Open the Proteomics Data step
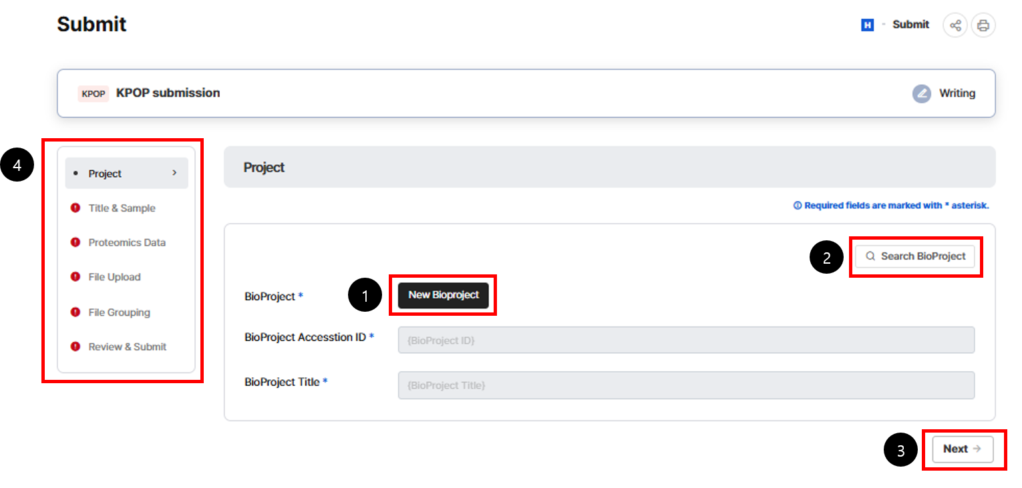1022x488 pixels. click(127, 243)
